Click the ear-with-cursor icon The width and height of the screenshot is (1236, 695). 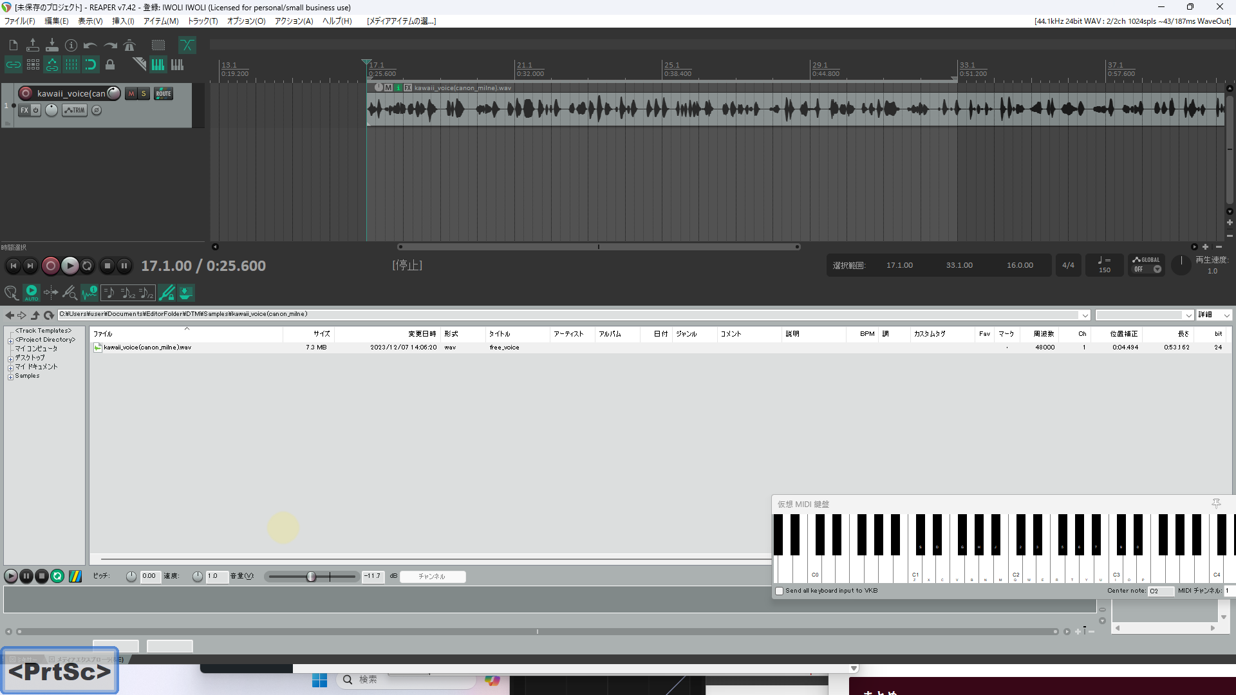pyautogui.click(x=11, y=293)
